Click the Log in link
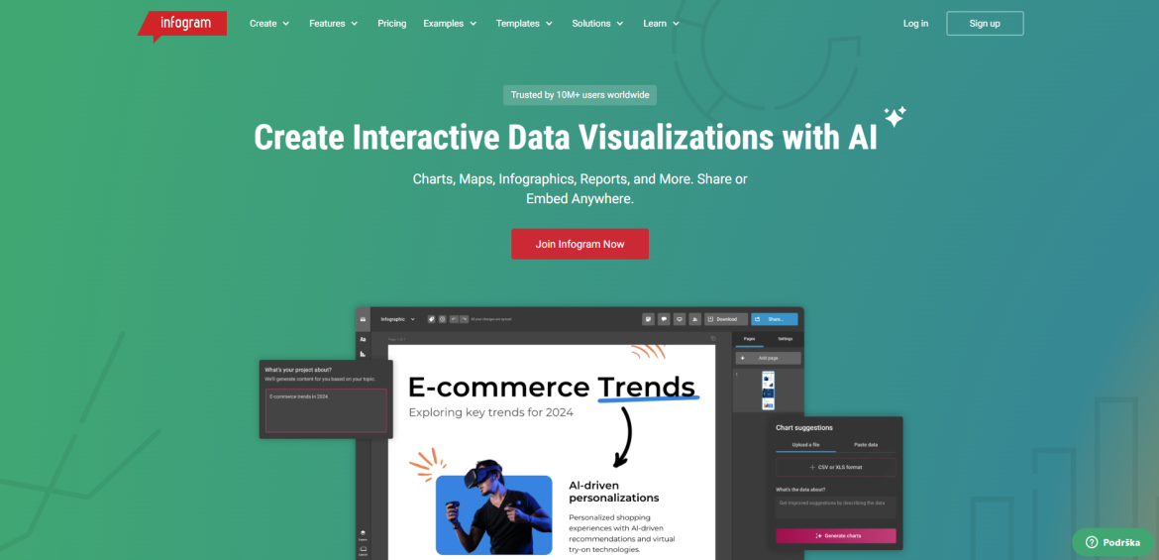This screenshot has height=560, width=1159. 916,23
